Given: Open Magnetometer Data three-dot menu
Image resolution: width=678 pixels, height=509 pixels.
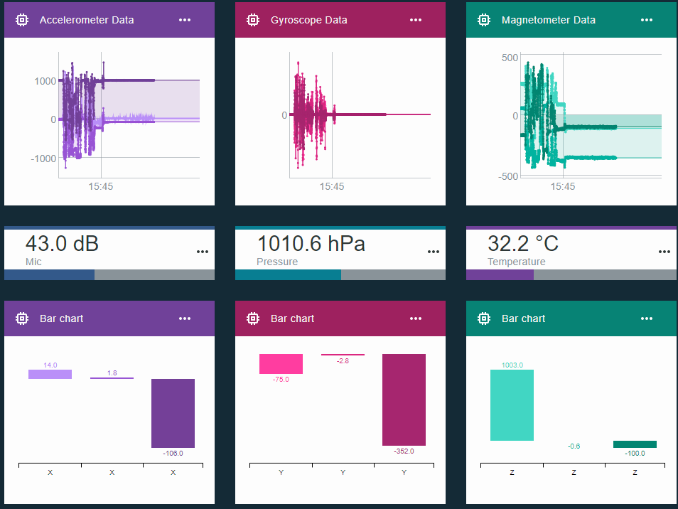Looking at the screenshot, I should pos(647,20).
